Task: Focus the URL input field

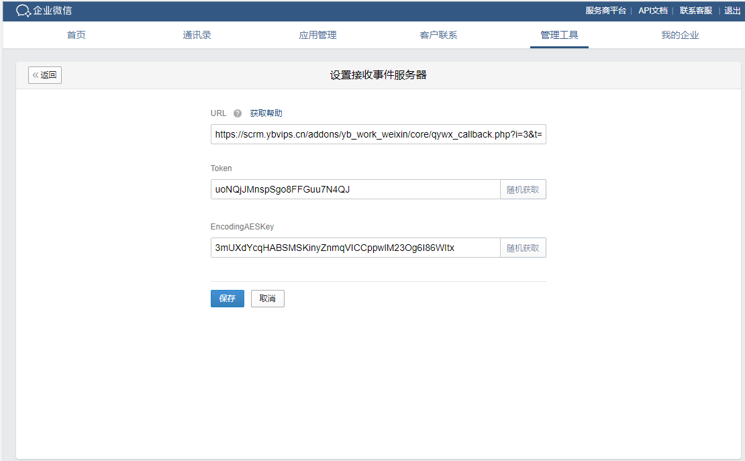Action: click(378, 134)
